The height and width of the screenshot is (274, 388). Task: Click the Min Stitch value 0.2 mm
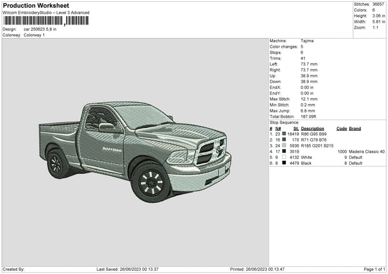coord(308,105)
